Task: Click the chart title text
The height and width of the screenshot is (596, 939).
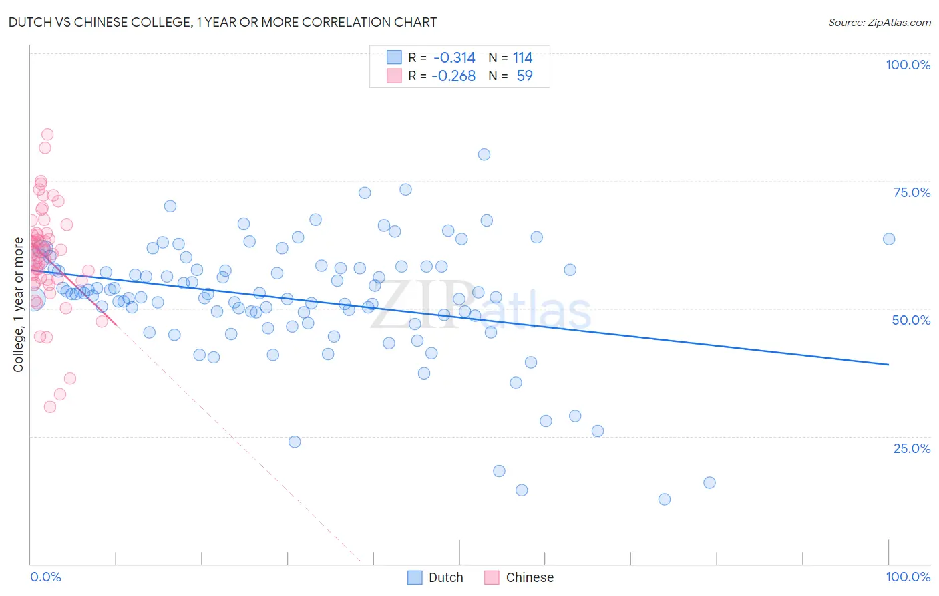Action: coord(222,22)
